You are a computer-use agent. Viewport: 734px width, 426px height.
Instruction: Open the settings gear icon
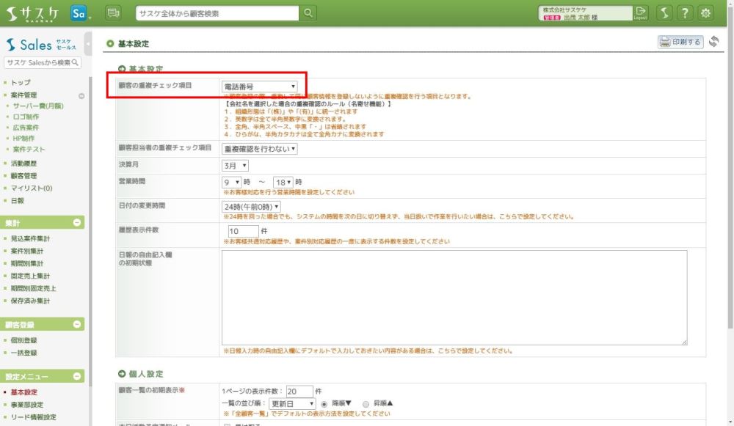coord(705,12)
